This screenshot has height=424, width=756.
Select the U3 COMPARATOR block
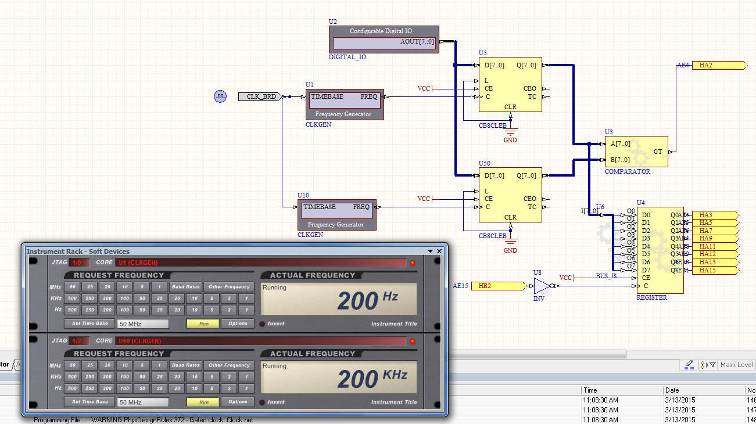point(636,152)
